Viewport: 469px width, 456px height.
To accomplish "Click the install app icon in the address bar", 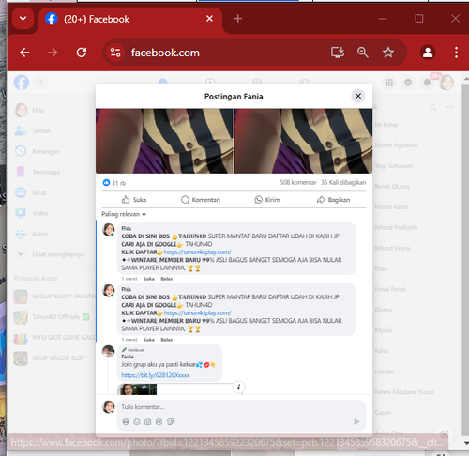I will click(x=338, y=53).
